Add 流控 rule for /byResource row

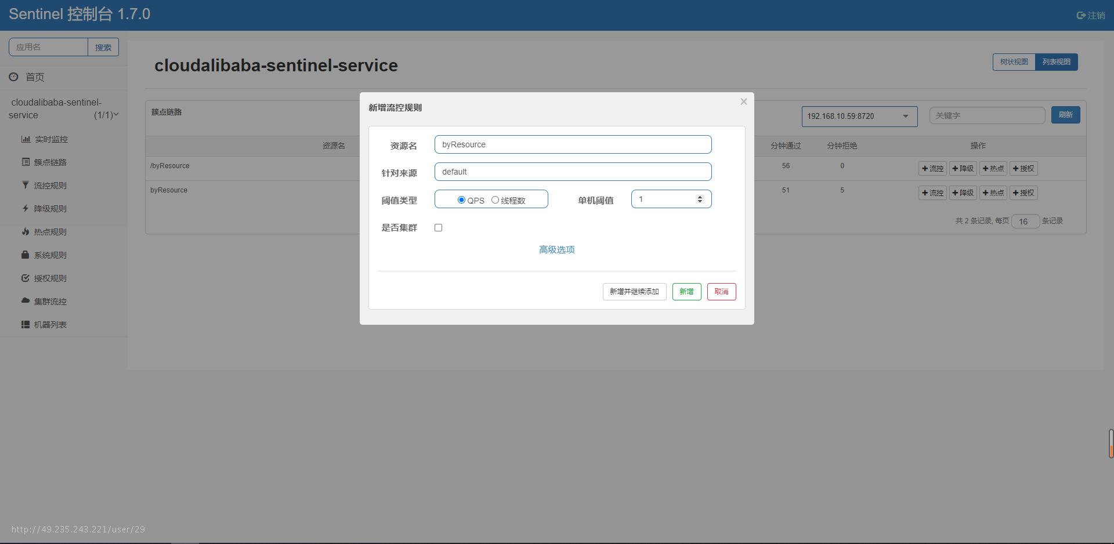click(932, 169)
